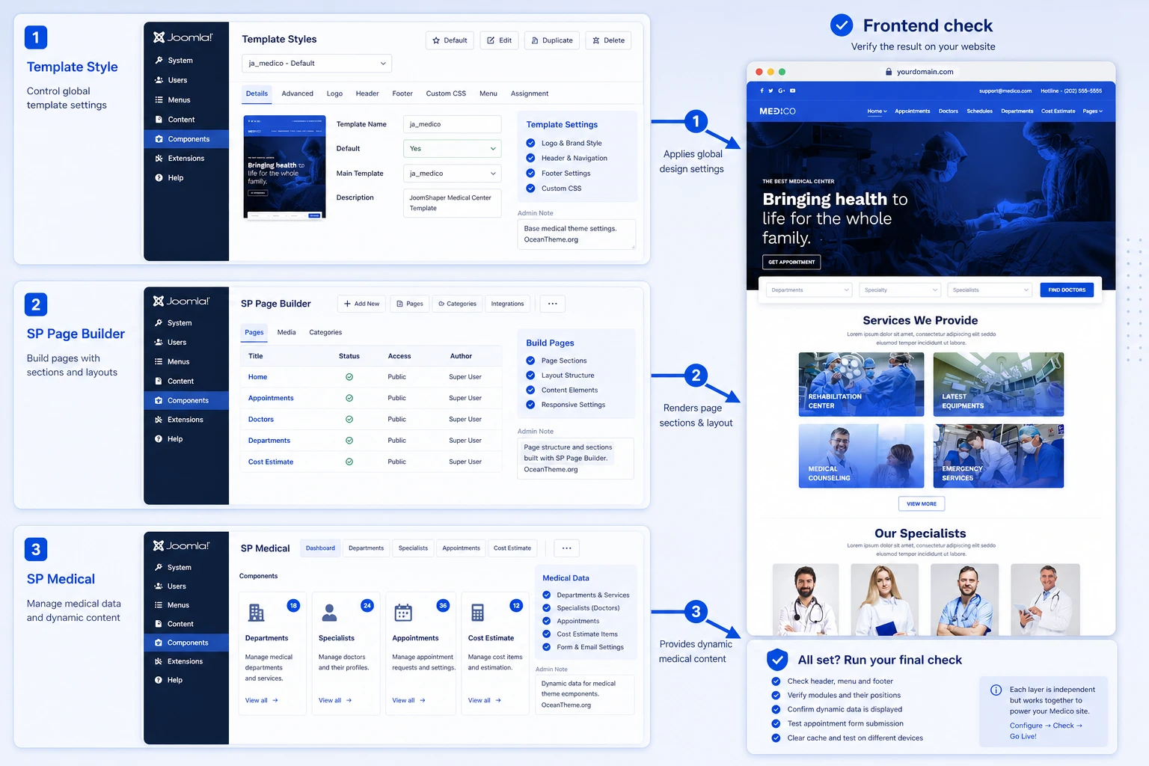Click VIEW MORE button under services

pyautogui.click(x=922, y=504)
